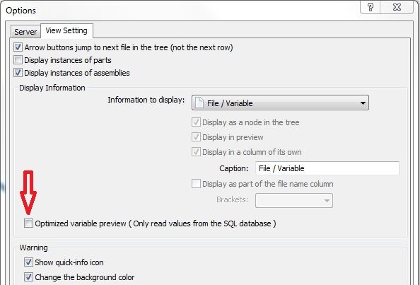
Task: Expand the Brackets dropdown
Action: tap(294, 200)
